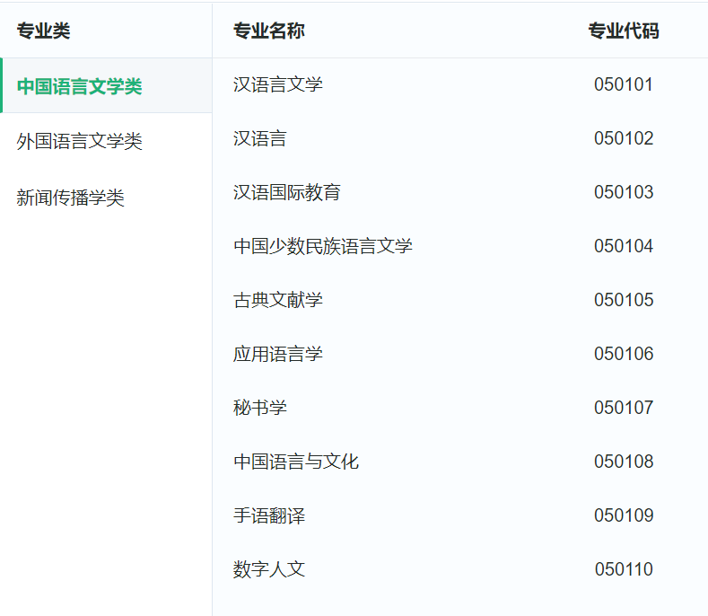
Task: Select code 050103 cell
Action: coord(623,192)
